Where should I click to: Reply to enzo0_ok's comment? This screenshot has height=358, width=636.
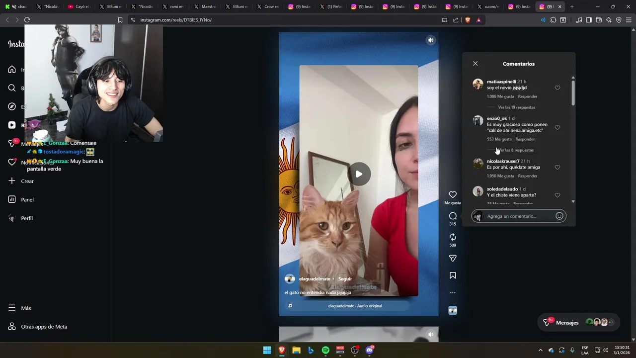[x=525, y=139]
